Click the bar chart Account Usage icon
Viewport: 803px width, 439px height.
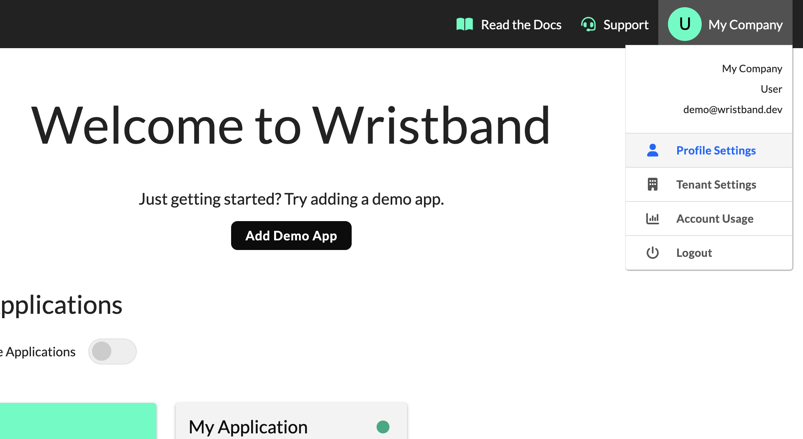click(653, 219)
